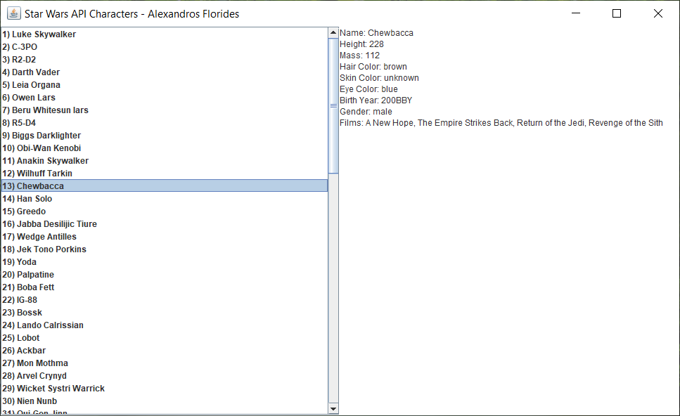Click the scroll down arrow of character list
Viewport: 680px width, 416px height.
[x=333, y=409]
